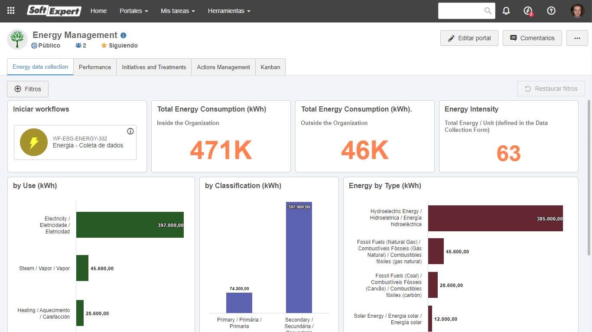This screenshot has width=592, height=332.
Task: Click the green Electricity bar in chart
Action: [x=130, y=225]
